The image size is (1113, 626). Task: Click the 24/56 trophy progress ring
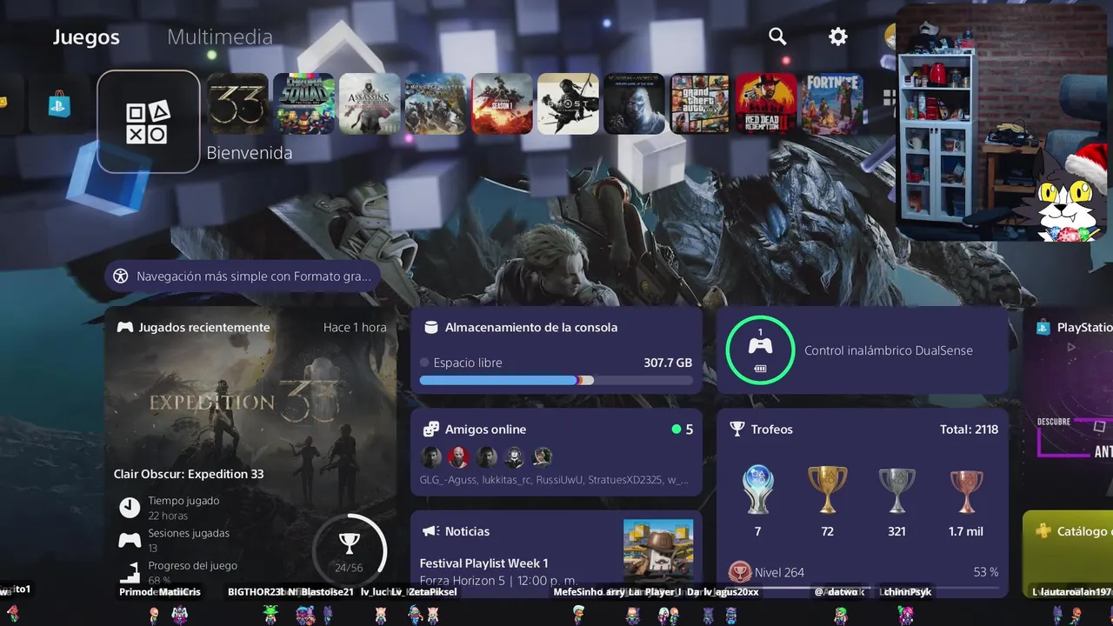[x=349, y=550]
